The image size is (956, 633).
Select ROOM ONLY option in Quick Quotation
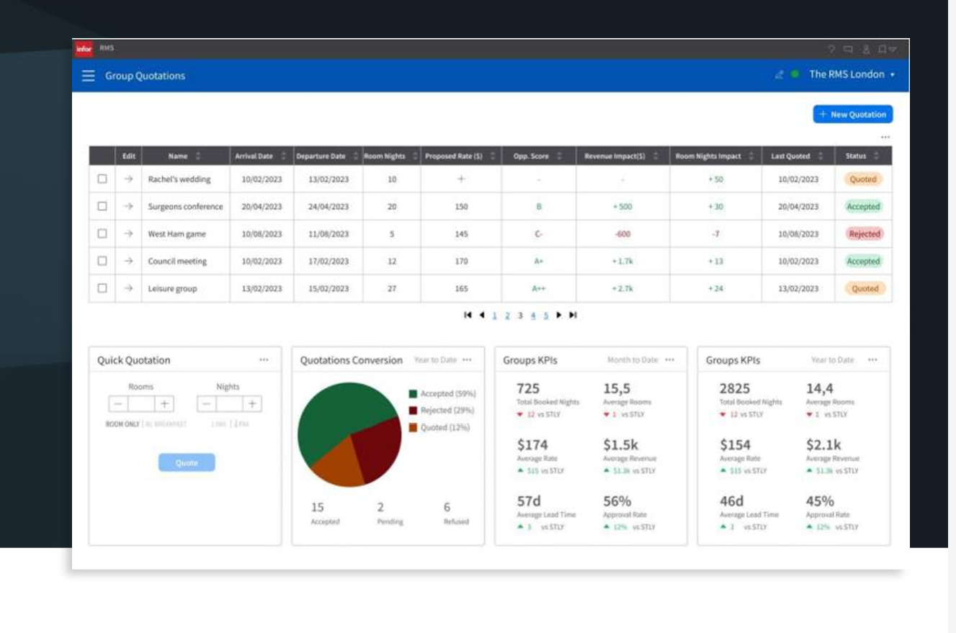[123, 425]
